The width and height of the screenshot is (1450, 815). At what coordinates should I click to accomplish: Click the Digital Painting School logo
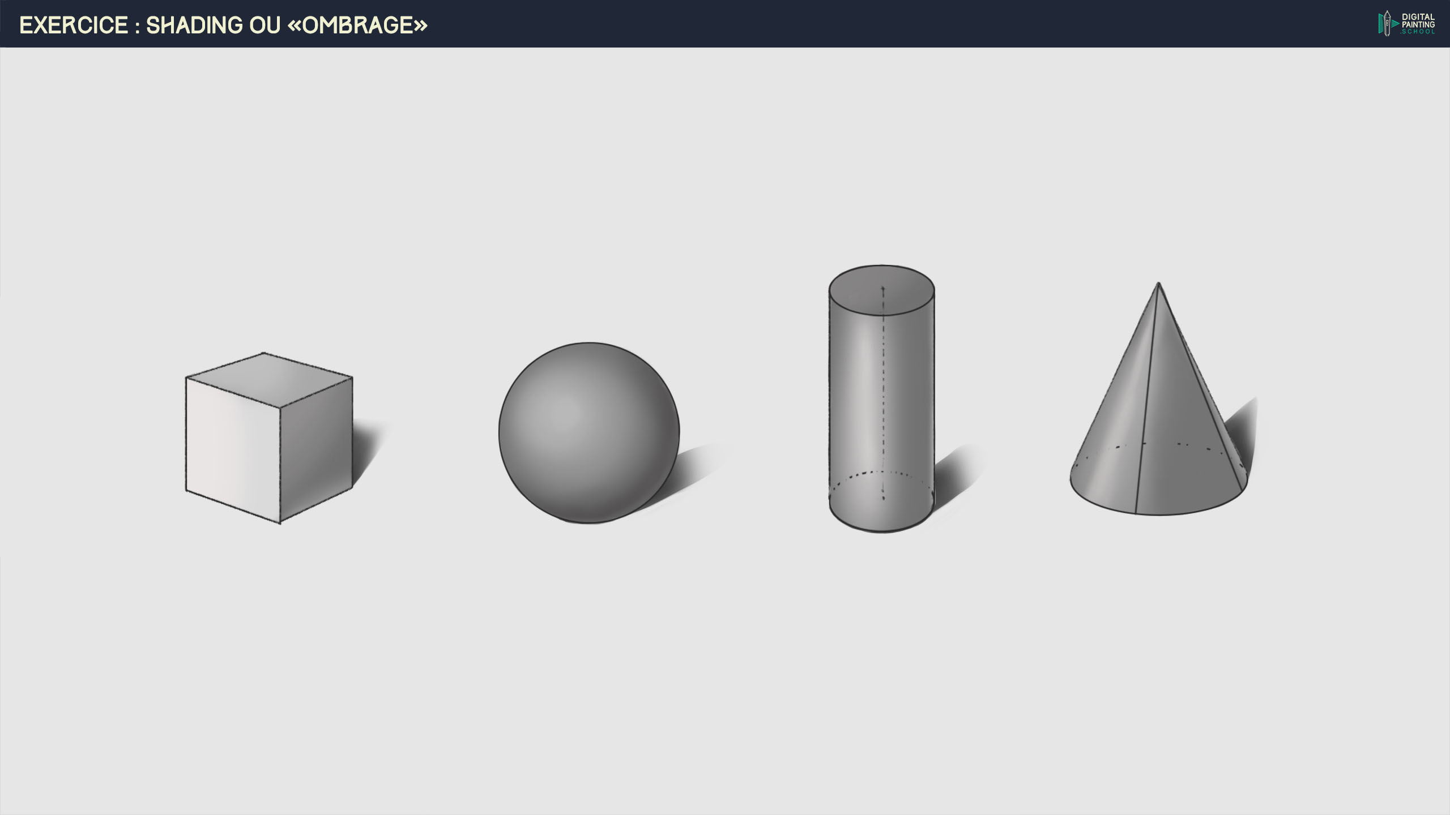pos(1407,24)
